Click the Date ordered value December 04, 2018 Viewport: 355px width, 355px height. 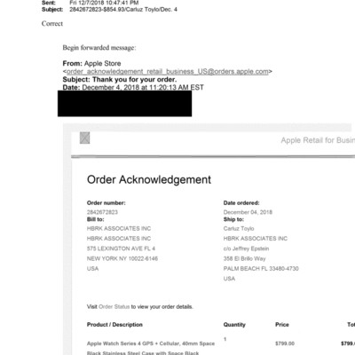click(x=248, y=212)
